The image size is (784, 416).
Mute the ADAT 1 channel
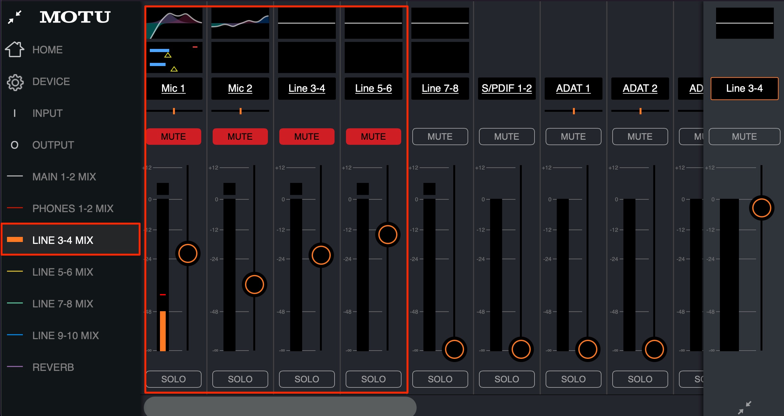tap(574, 137)
